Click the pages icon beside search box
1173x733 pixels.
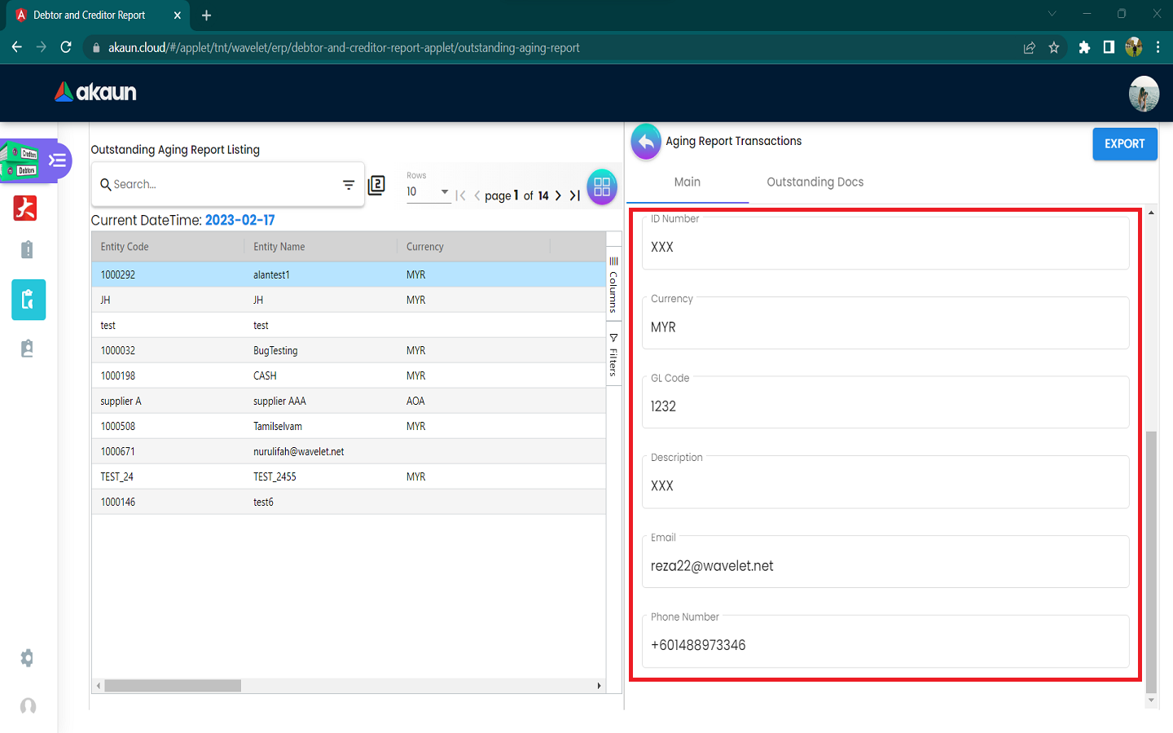point(376,185)
